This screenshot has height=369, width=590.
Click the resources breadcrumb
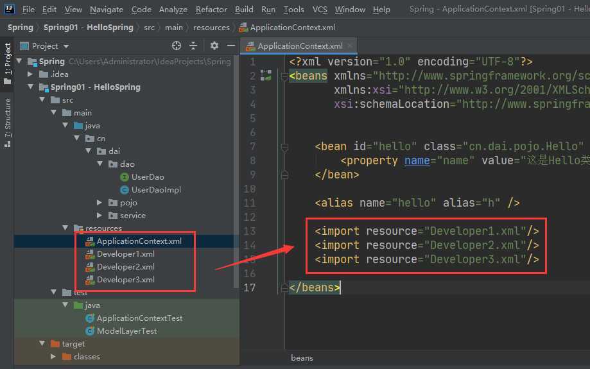tap(211, 28)
